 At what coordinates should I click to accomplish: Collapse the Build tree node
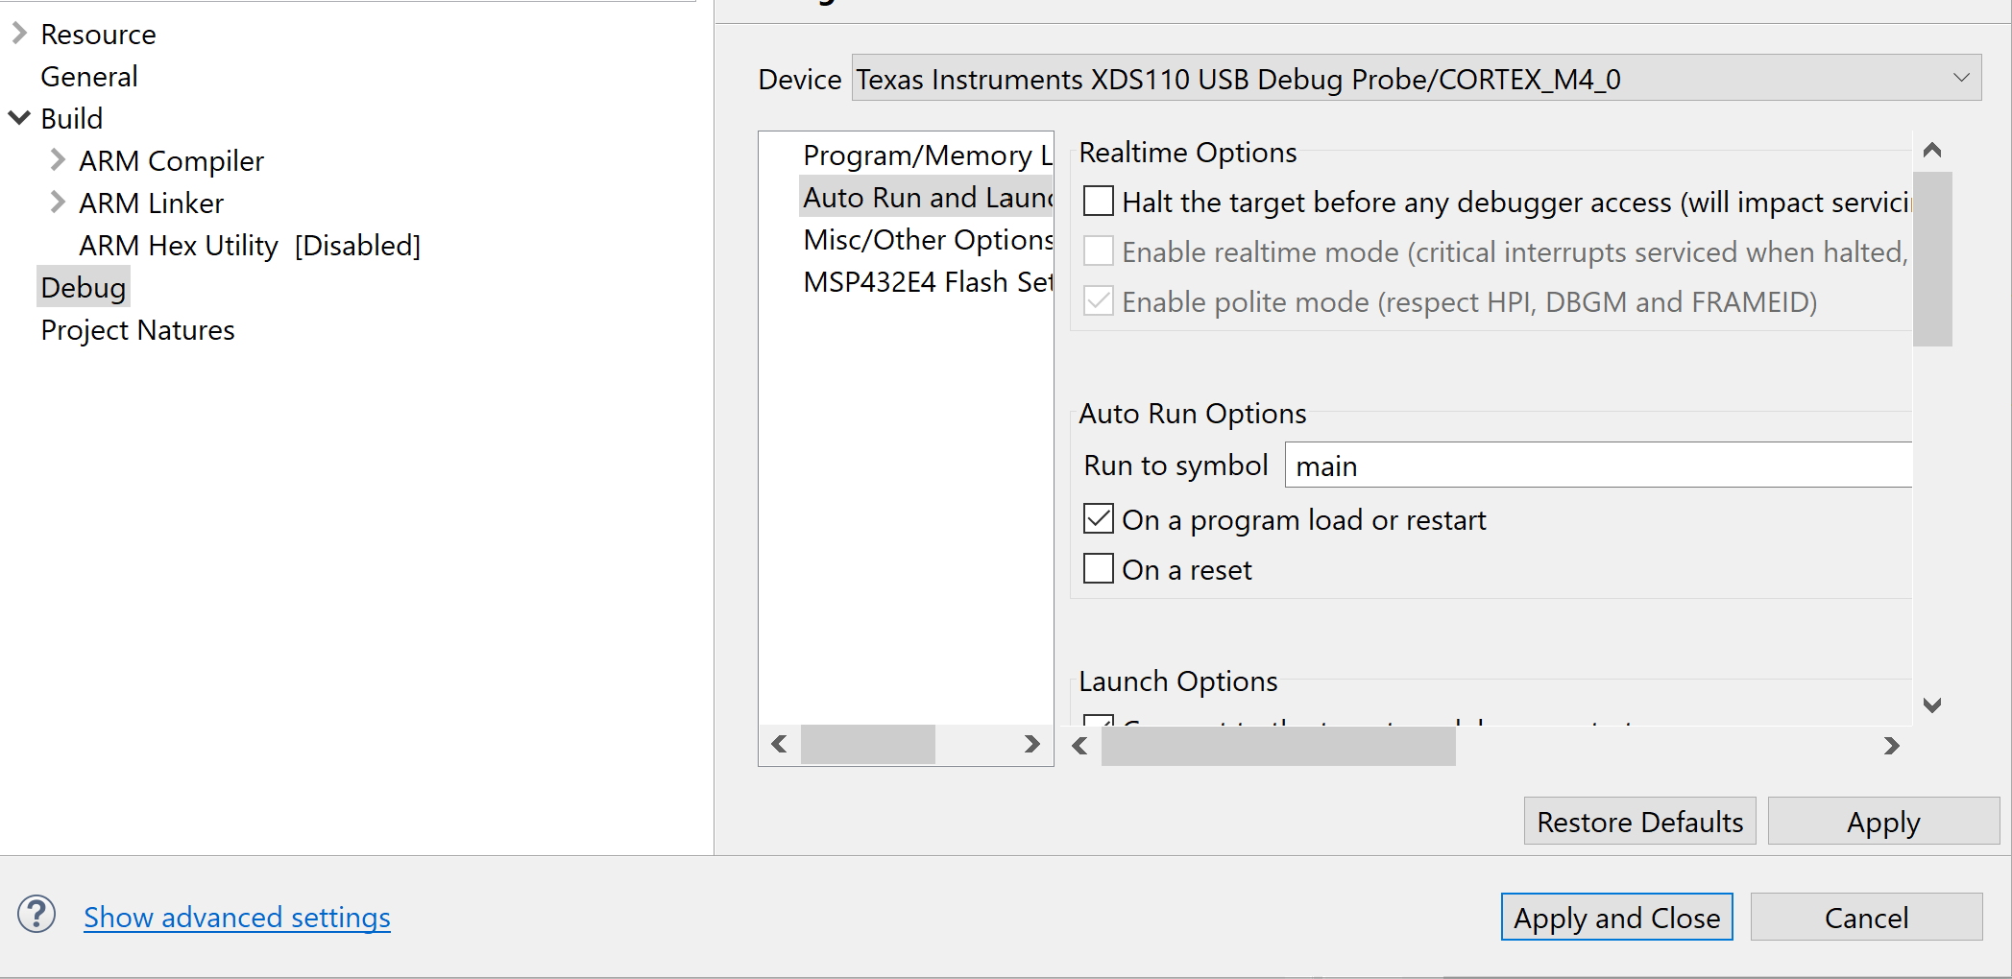pos(19,118)
